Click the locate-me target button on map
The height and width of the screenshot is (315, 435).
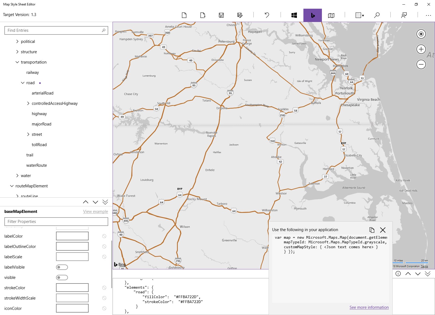click(x=421, y=34)
